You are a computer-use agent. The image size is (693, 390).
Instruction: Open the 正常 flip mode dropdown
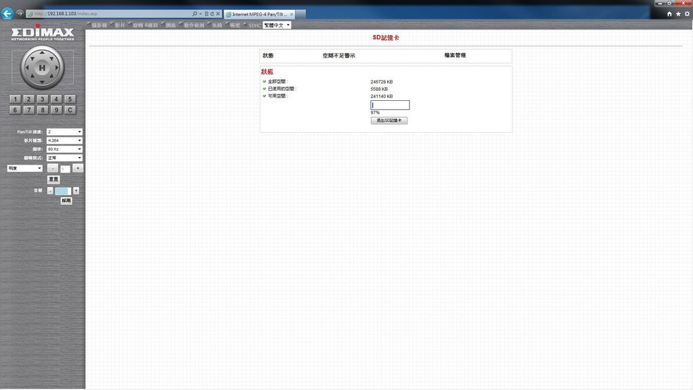[64, 158]
